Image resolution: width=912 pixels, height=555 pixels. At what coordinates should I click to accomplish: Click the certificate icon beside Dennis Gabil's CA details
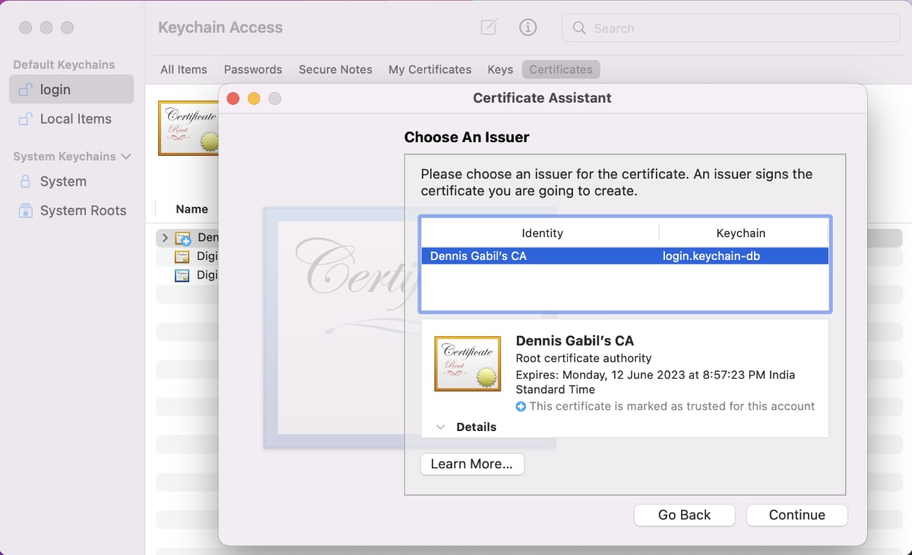pos(467,363)
